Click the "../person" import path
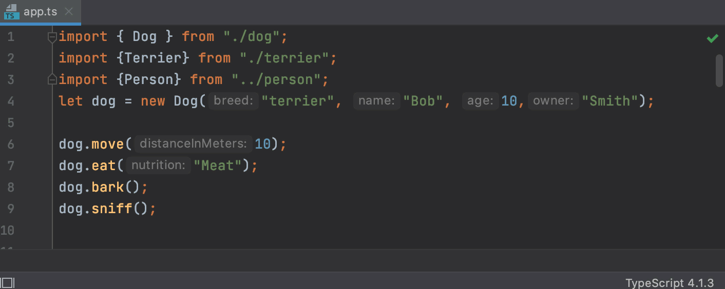Screen dimensions: 725x289 click(276, 80)
